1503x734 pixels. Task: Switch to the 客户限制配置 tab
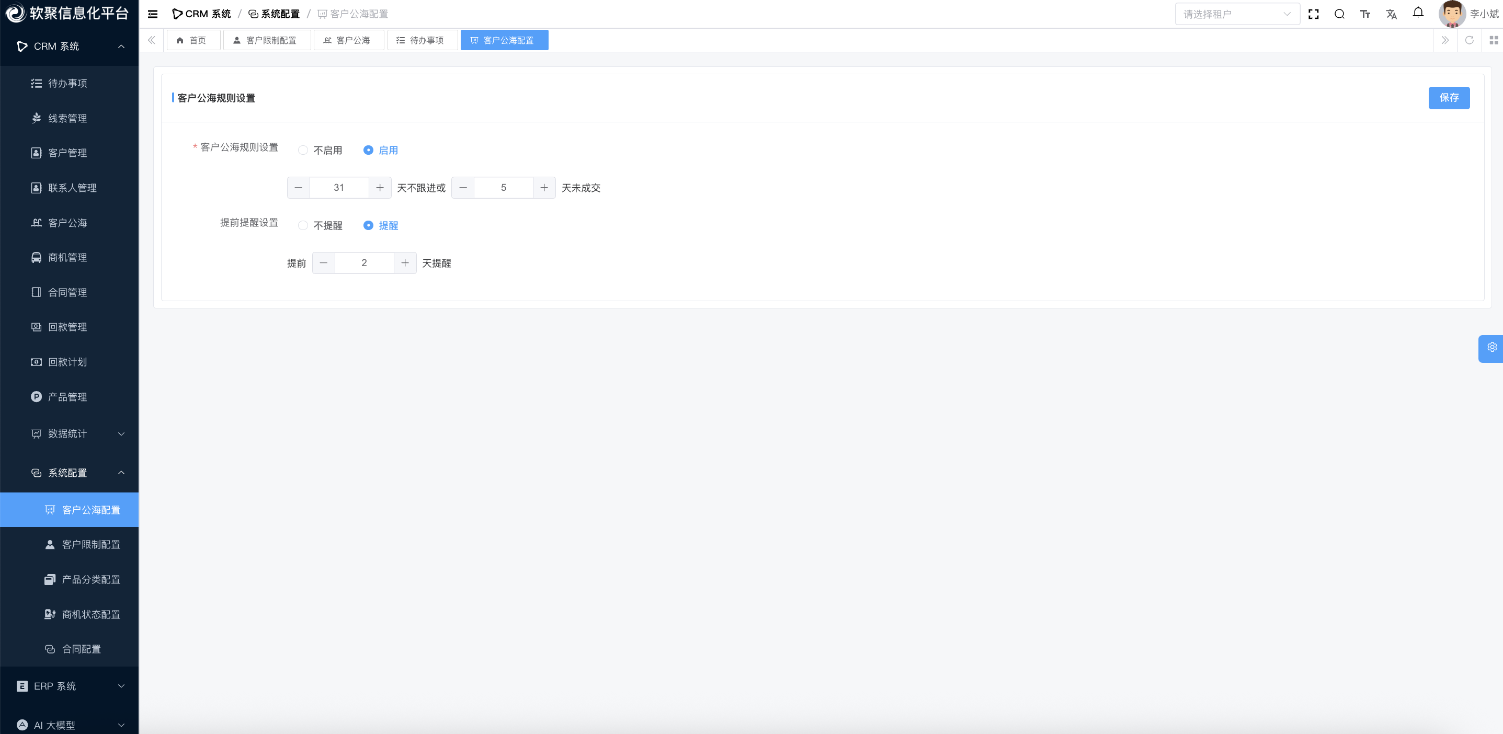(267, 40)
